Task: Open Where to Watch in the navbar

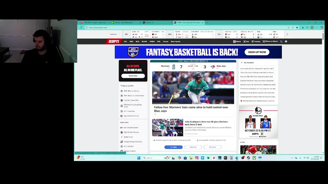Action: (270, 41)
